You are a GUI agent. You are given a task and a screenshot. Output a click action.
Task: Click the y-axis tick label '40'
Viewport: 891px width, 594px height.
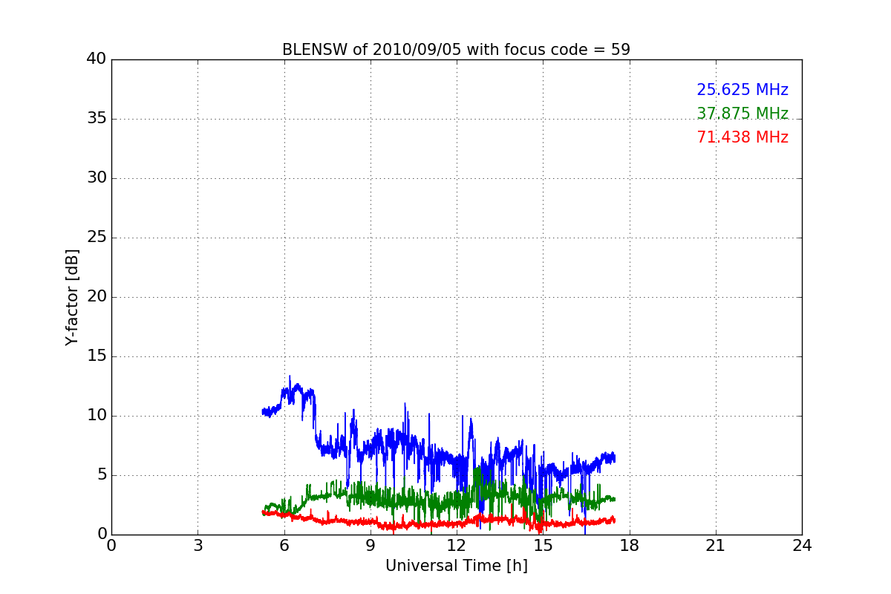coord(97,59)
